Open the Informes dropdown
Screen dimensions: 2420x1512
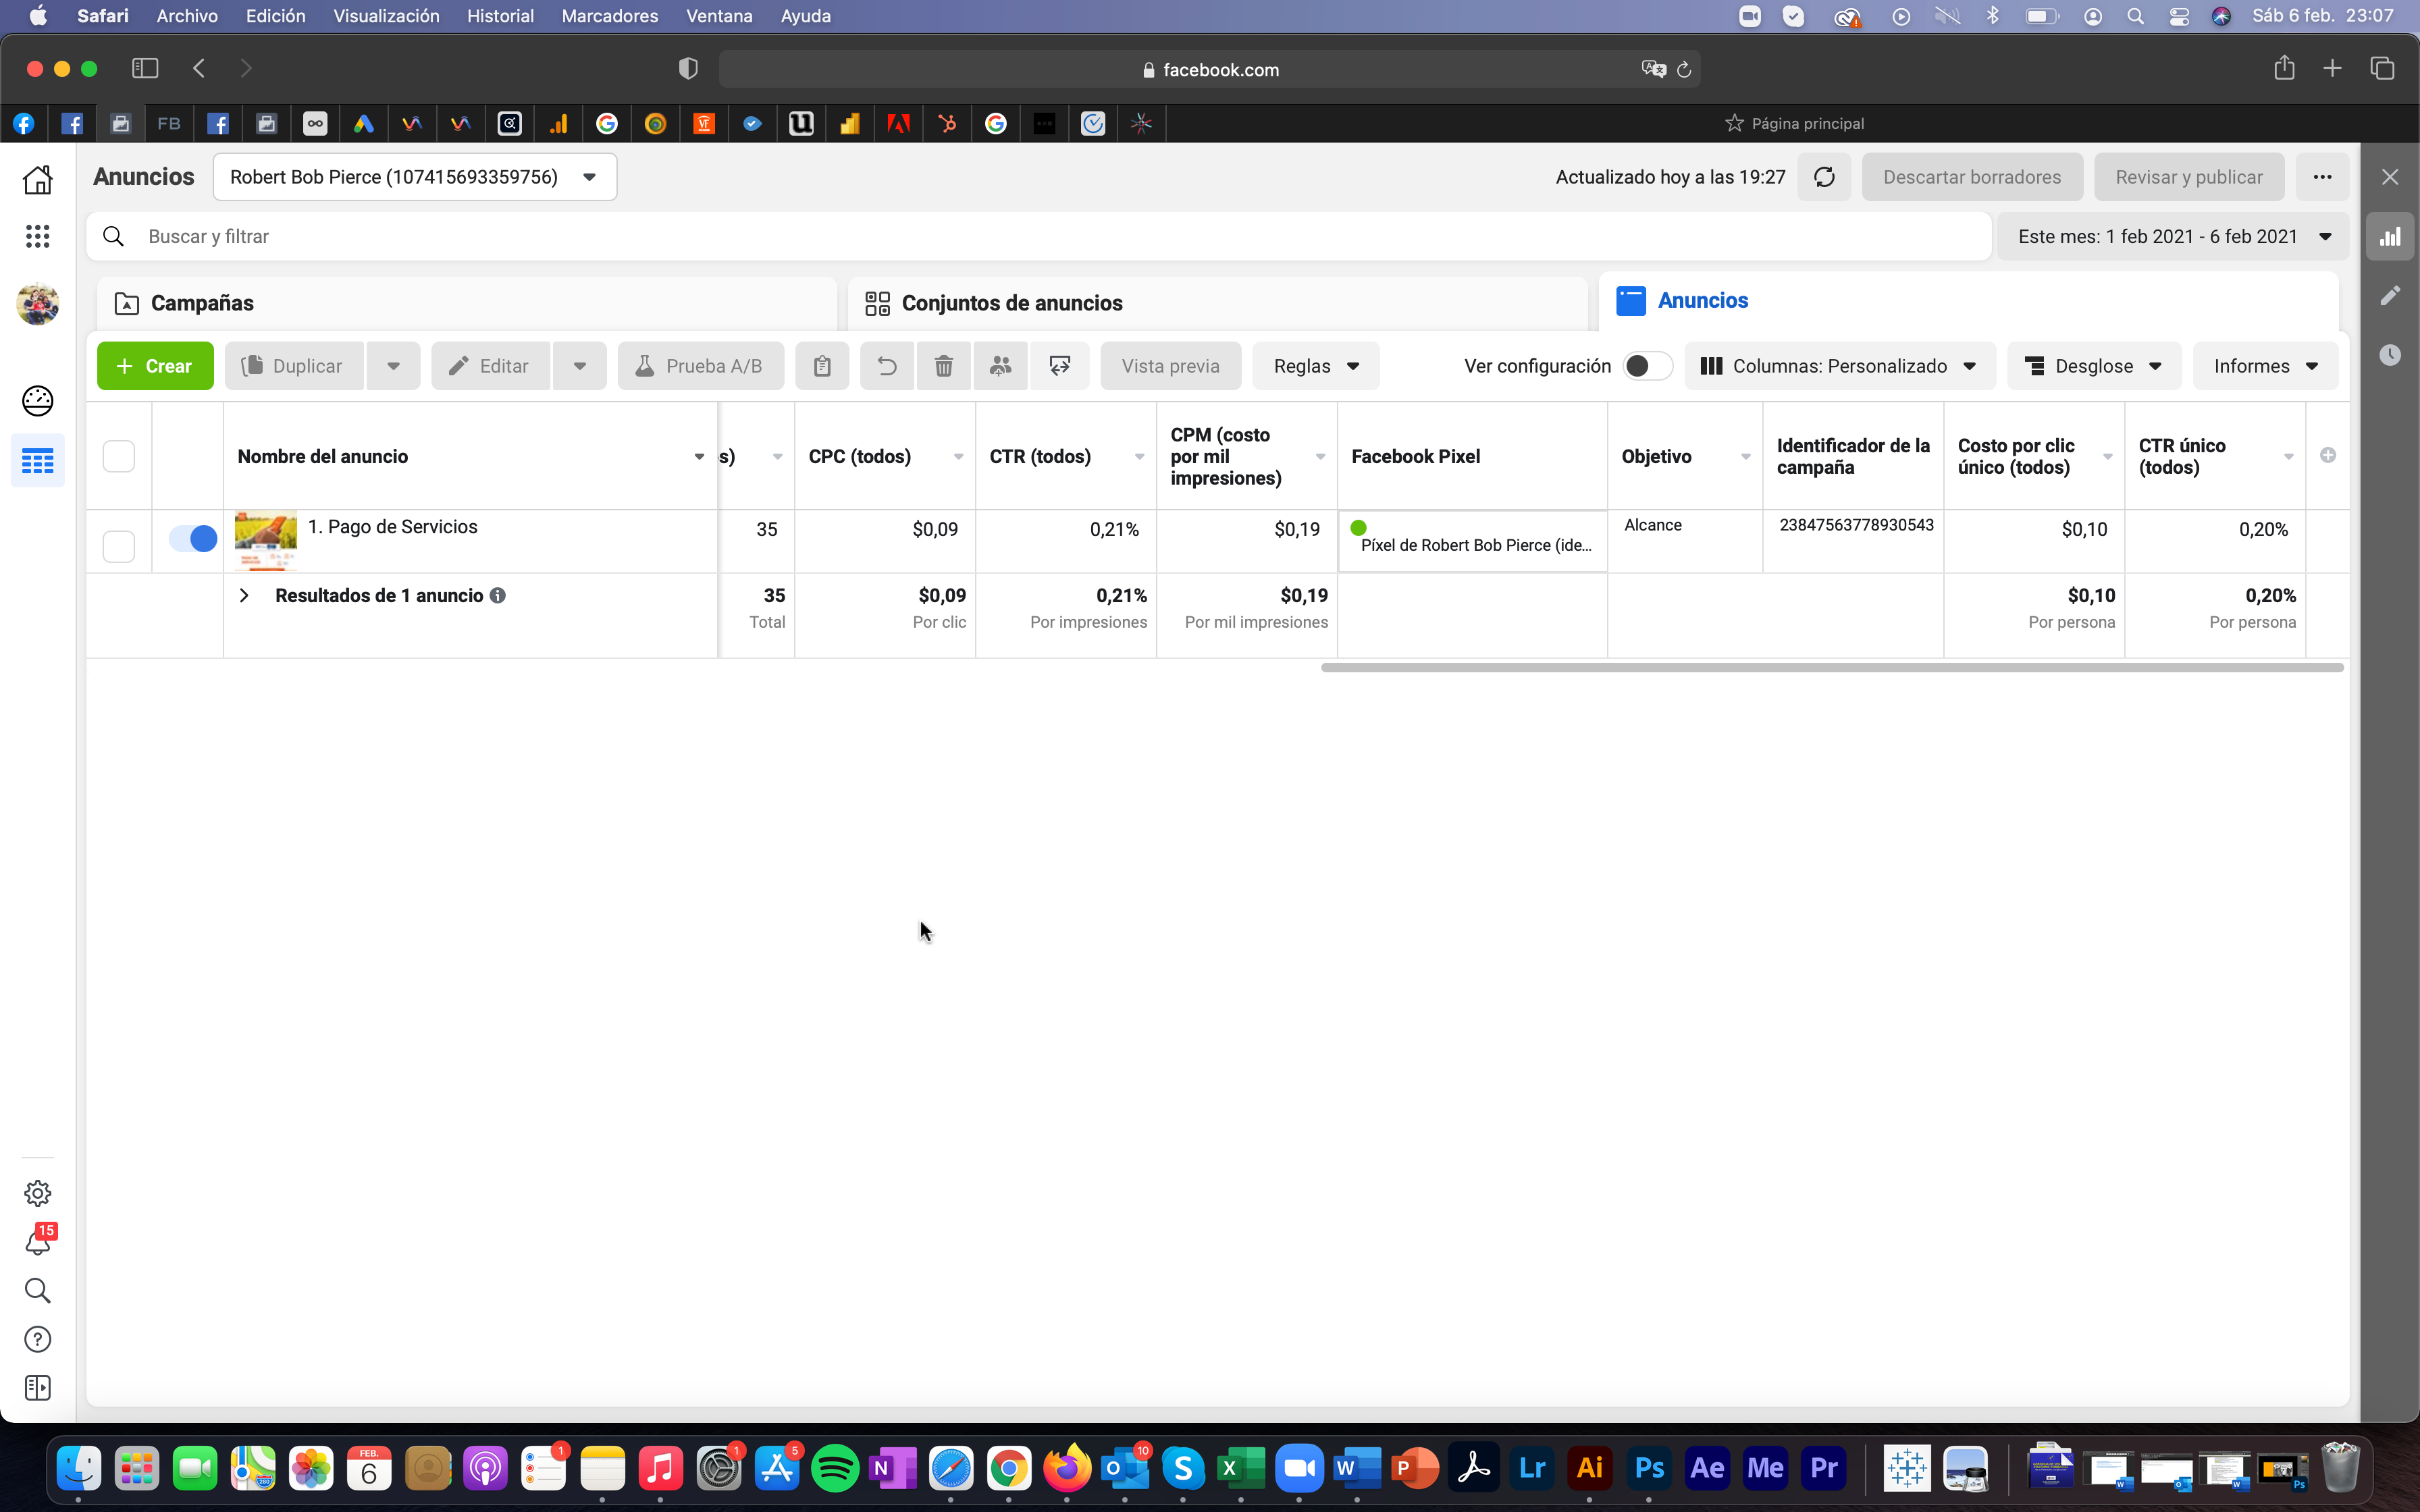tap(2265, 366)
